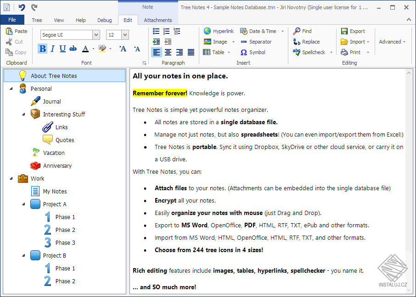Switch to the View tab

pos(59,20)
